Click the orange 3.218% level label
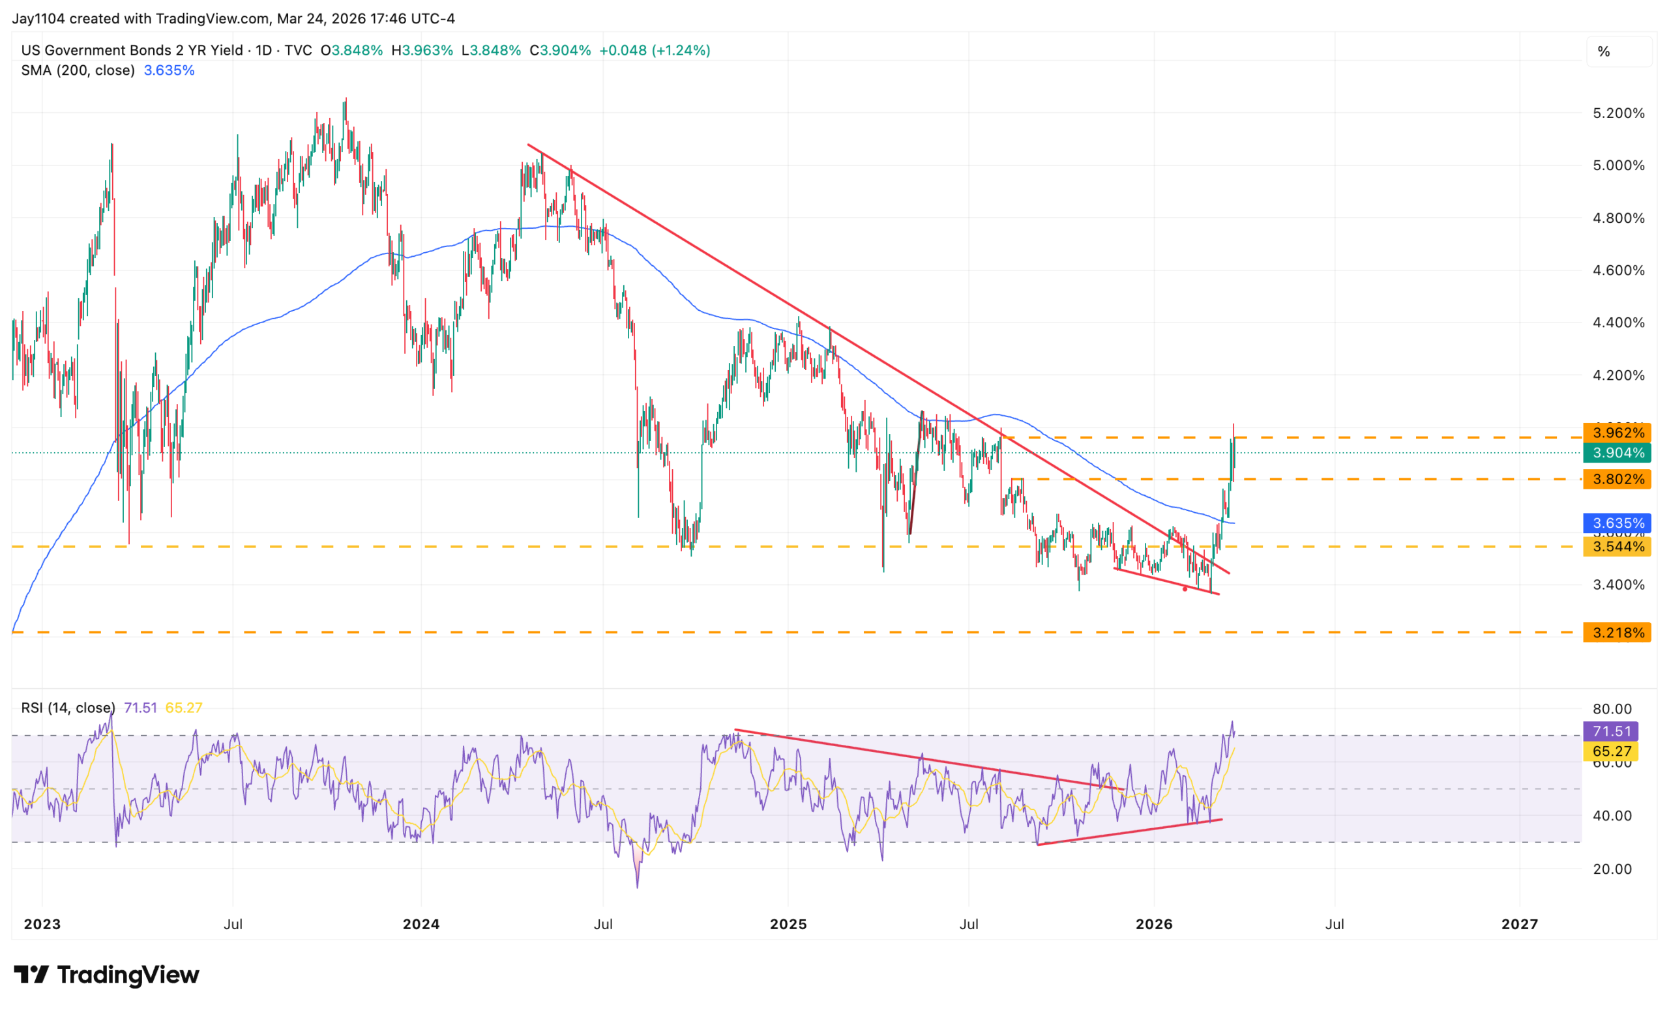This screenshot has height=1010, width=1669. click(1617, 632)
